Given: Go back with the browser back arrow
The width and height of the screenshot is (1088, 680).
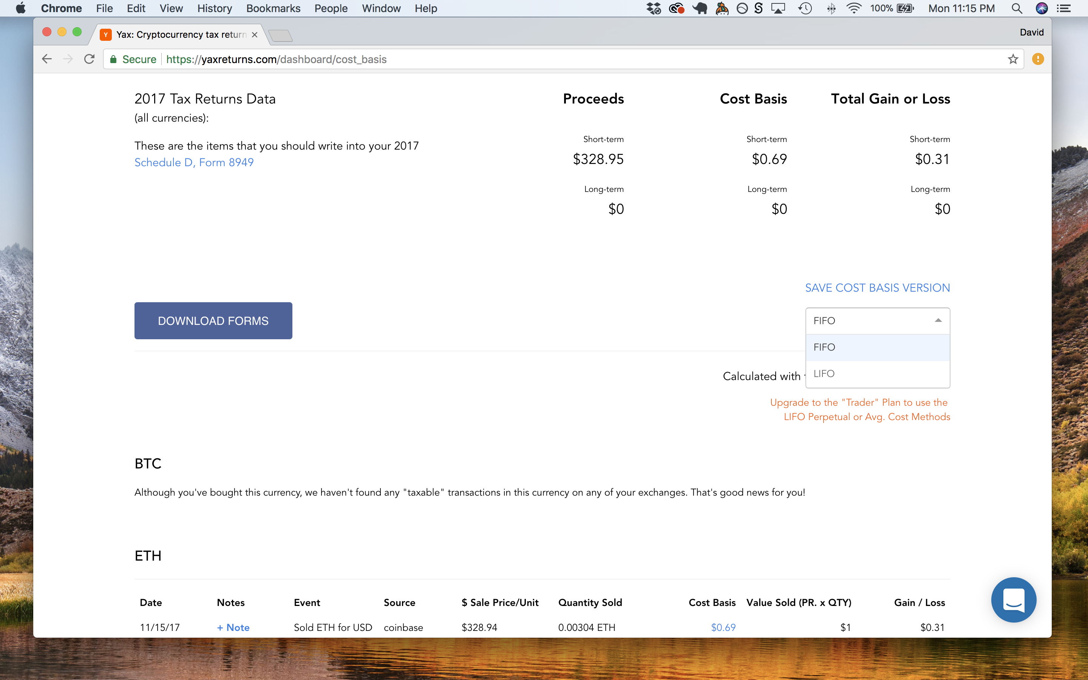Looking at the screenshot, I should (x=47, y=59).
